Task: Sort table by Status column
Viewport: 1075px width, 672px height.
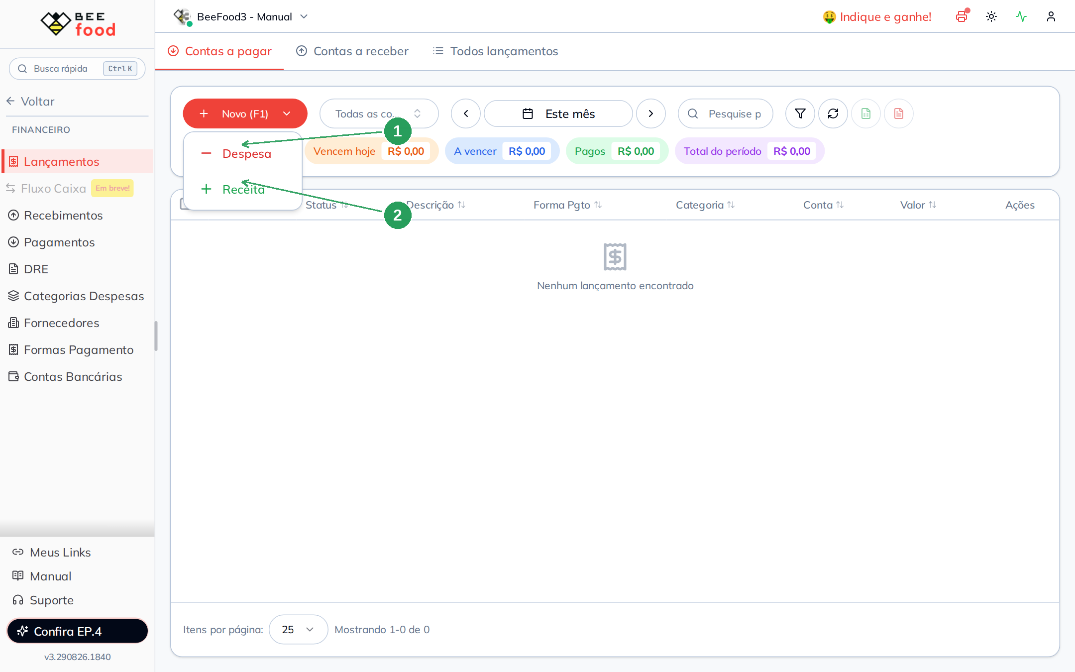Action: 327,205
